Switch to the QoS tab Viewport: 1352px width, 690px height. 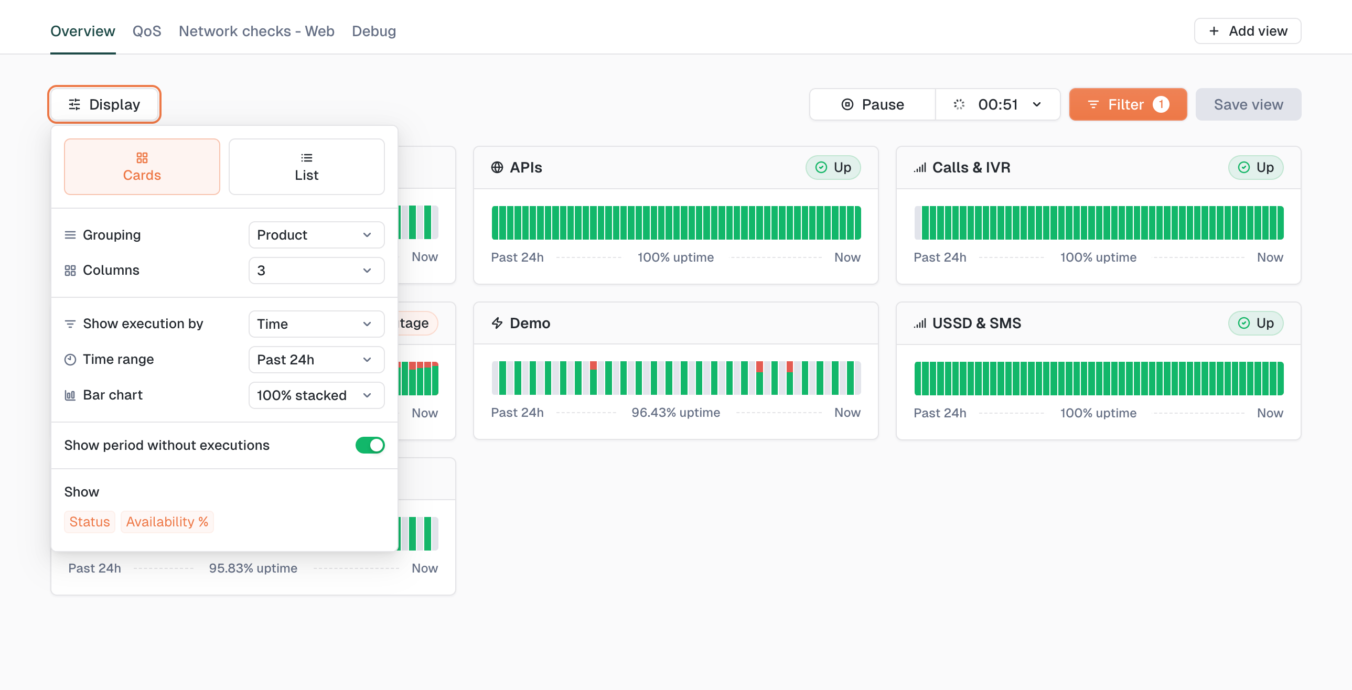(x=146, y=31)
